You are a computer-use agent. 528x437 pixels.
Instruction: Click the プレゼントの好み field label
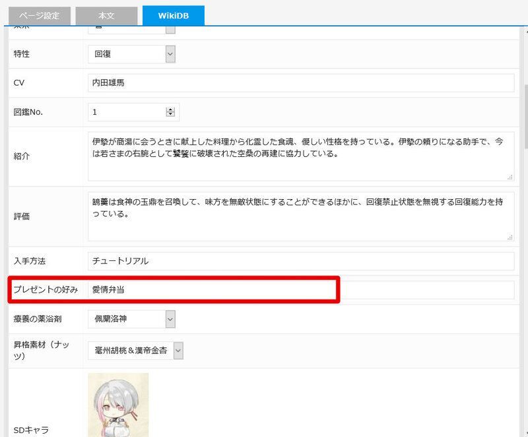[46, 290]
